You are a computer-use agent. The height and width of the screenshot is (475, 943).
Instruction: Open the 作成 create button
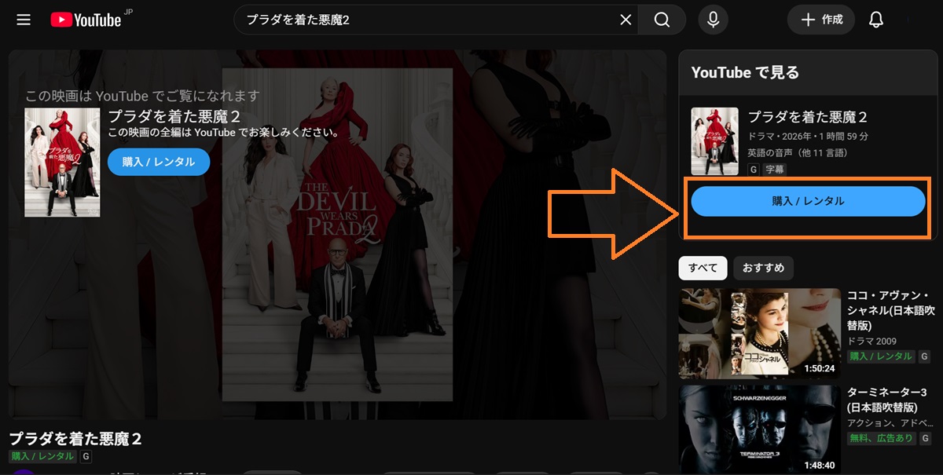[x=820, y=20]
